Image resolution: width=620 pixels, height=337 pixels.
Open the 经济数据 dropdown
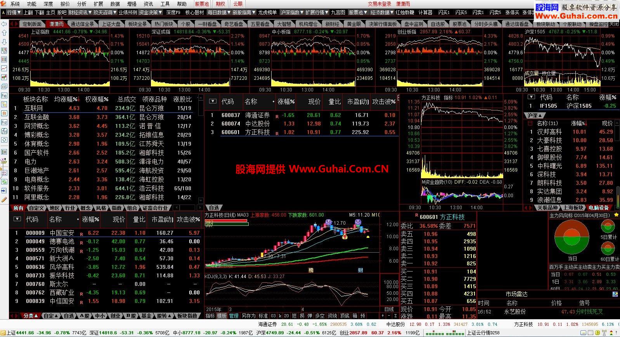[x=383, y=12]
